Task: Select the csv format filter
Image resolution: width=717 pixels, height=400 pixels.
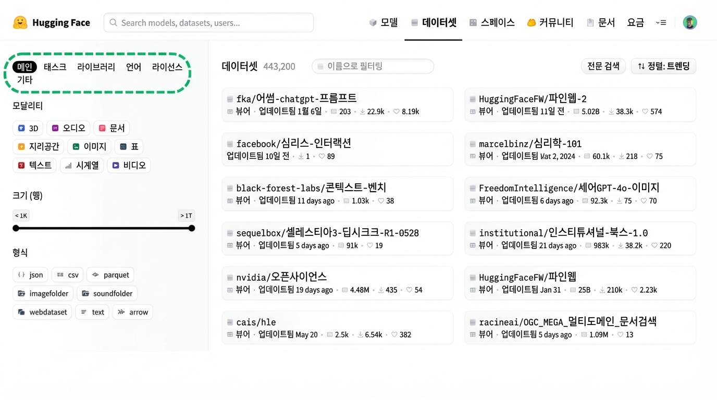Action: [x=68, y=275]
